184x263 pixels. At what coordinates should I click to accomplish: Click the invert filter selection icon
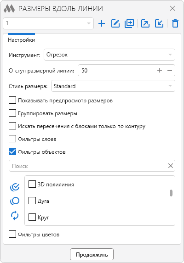pos(15,215)
